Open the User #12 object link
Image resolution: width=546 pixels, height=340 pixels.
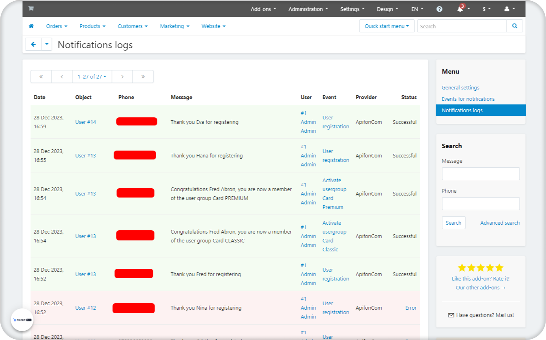[86, 308]
